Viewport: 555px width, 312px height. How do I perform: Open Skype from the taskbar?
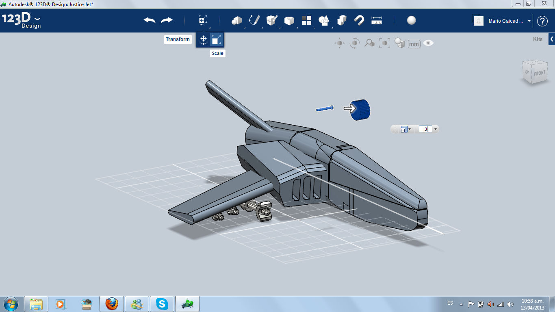162,303
